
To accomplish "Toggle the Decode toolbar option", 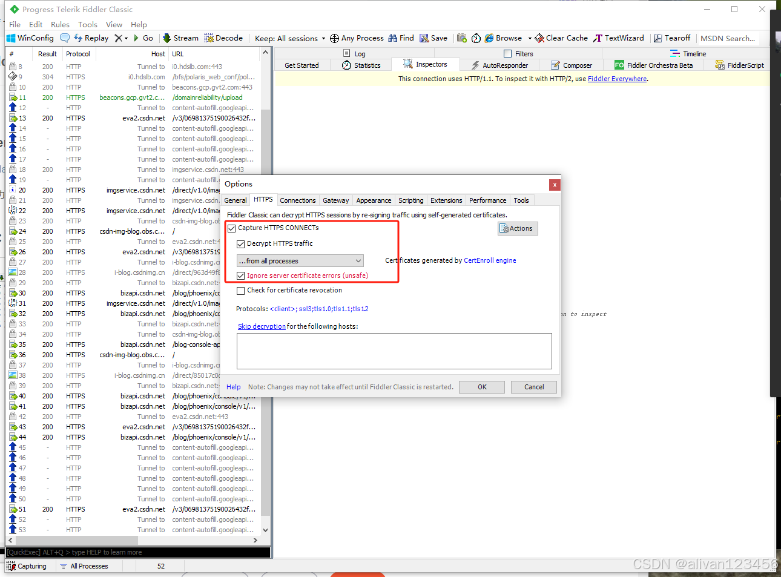I will pos(223,38).
